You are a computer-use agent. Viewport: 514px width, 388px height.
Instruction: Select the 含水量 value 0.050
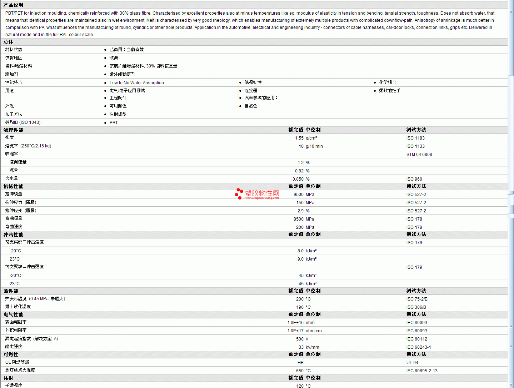298,179
